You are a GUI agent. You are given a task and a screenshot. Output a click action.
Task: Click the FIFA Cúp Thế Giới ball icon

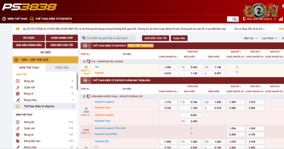(x=16, y=60)
